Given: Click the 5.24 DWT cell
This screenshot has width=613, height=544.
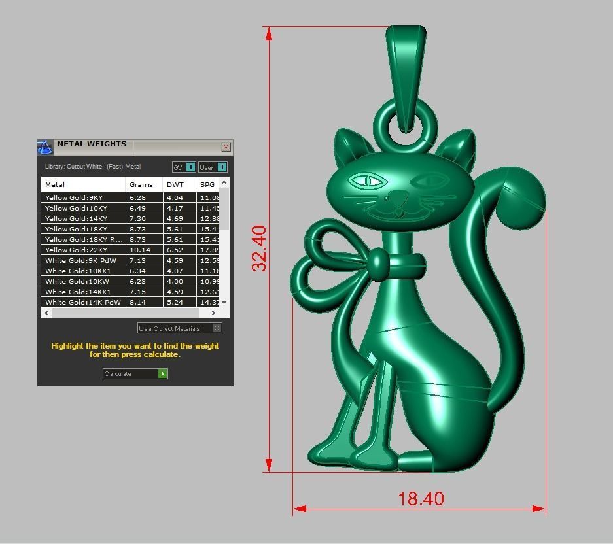Looking at the screenshot, I should click(179, 302).
